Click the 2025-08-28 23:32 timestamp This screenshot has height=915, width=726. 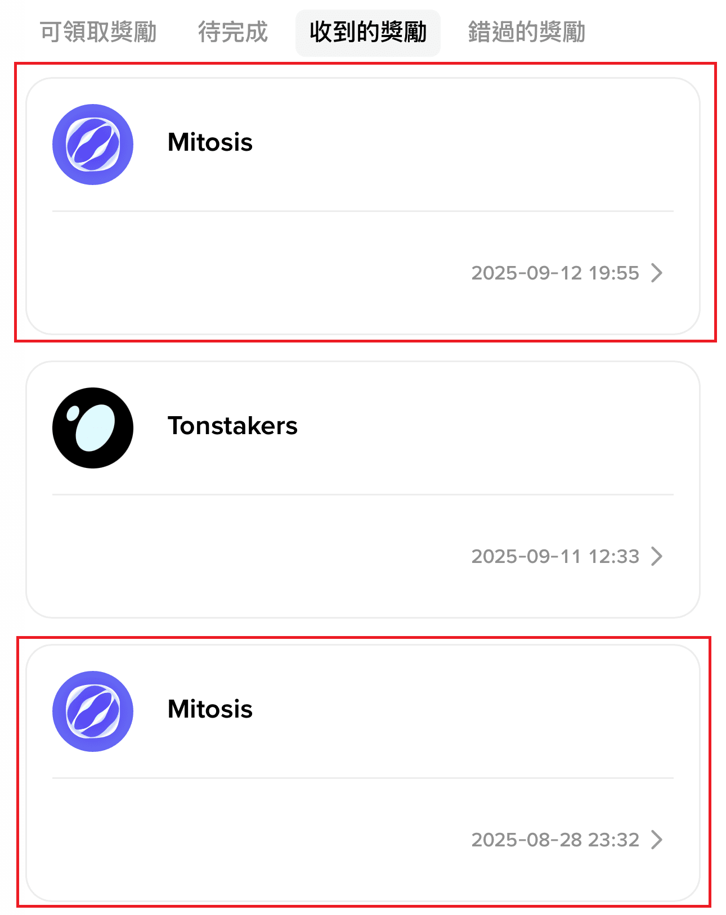(x=555, y=840)
